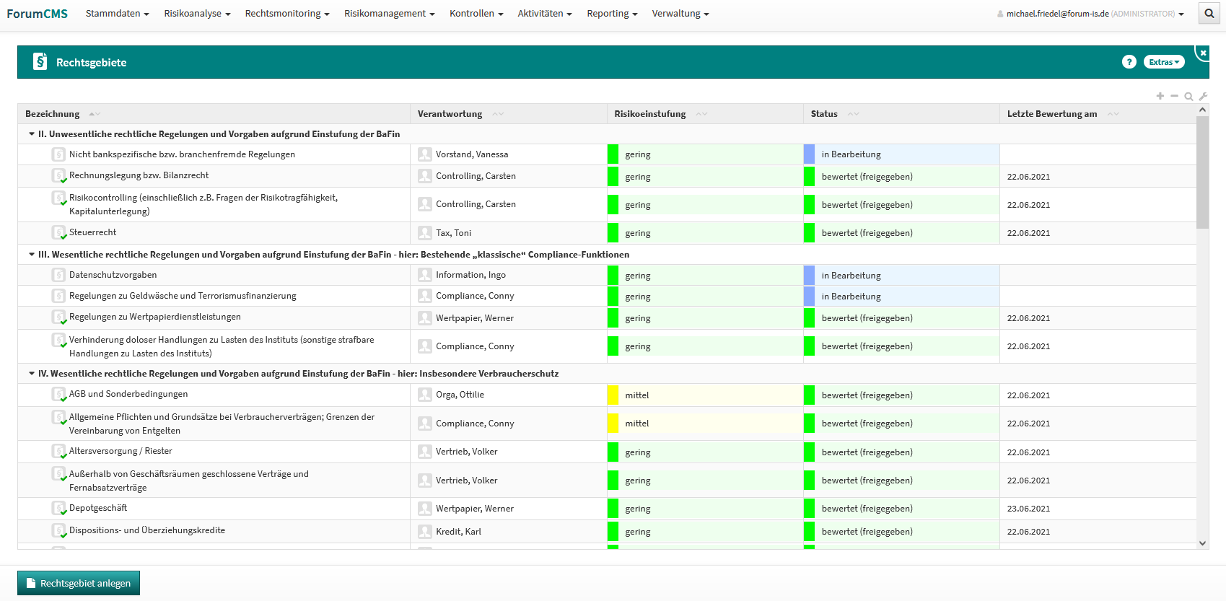Click the minus icon above the table
The height and width of the screenshot is (601, 1226).
[x=1174, y=96]
